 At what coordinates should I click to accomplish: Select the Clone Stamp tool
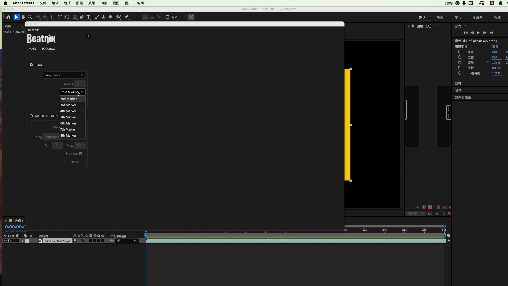coord(103,17)
